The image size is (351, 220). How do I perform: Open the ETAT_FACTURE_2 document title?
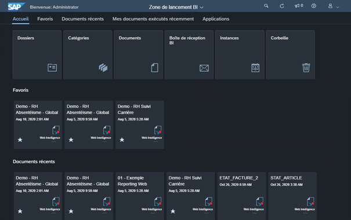pyautogui.click(x=238, y=178)
